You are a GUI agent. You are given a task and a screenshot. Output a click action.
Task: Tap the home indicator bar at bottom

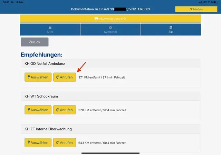(x=110, y=152)
